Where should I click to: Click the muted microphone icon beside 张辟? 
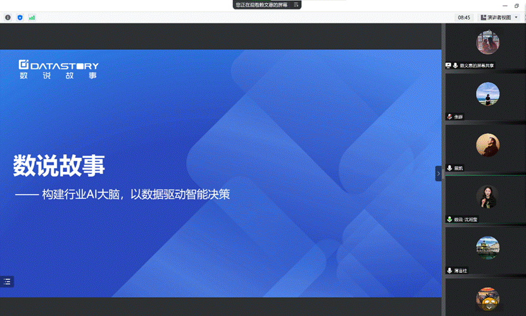pyautogui.click(x=449, y=117)
